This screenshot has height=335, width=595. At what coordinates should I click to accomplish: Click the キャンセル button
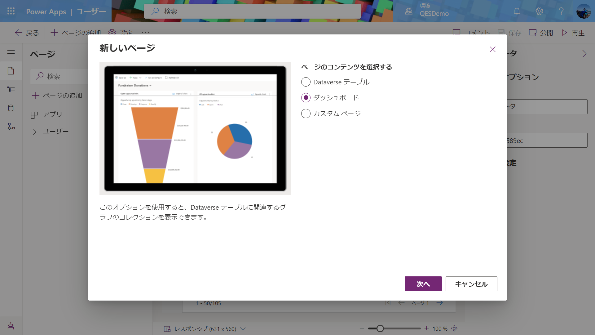pyautogui.click(x=471, y=284)
